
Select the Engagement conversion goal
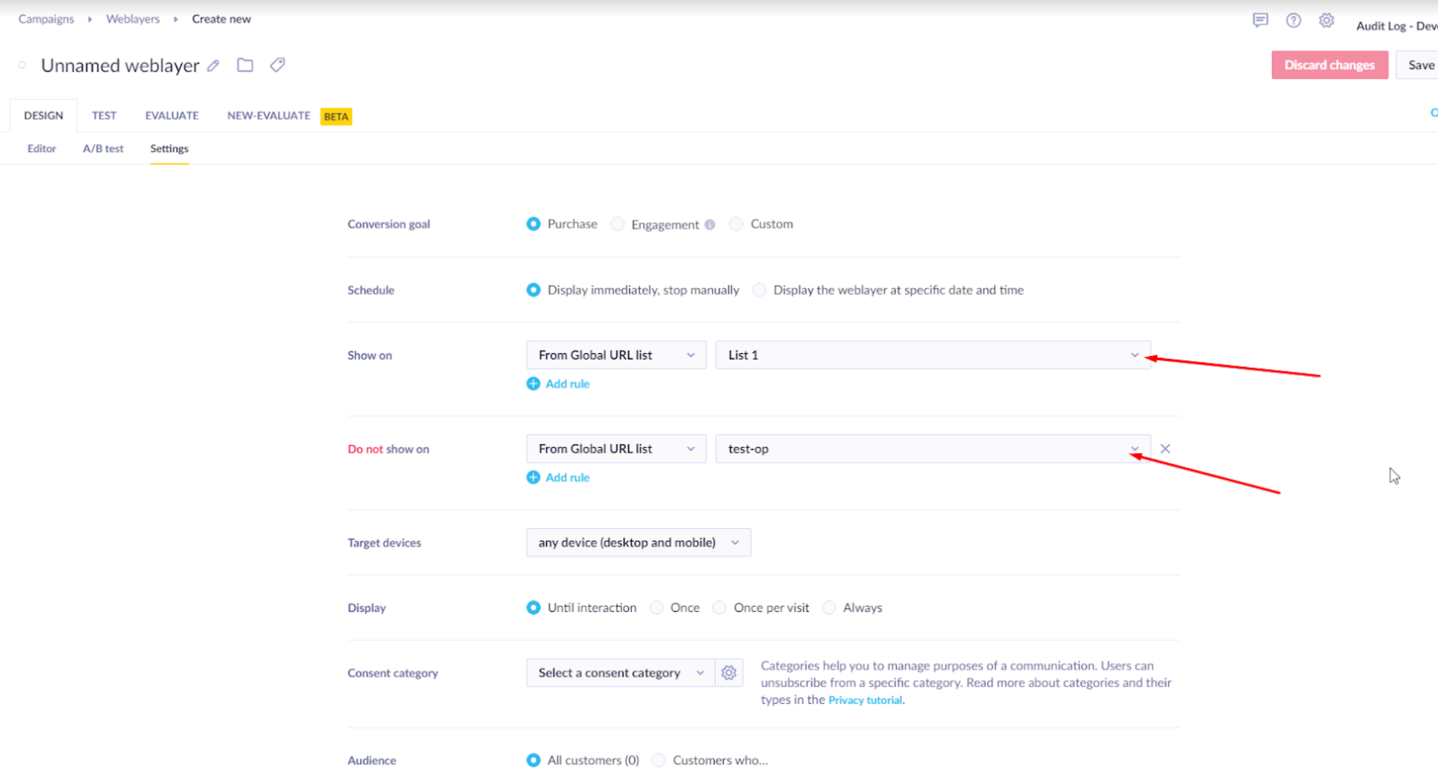618,224
